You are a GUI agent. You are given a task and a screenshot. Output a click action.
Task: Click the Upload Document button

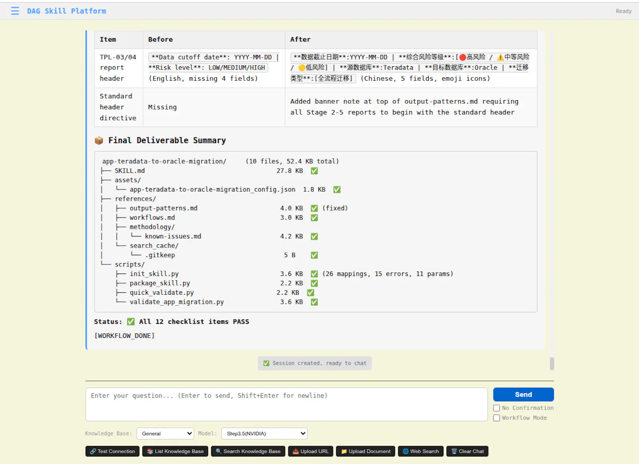[x=365, y=451]
